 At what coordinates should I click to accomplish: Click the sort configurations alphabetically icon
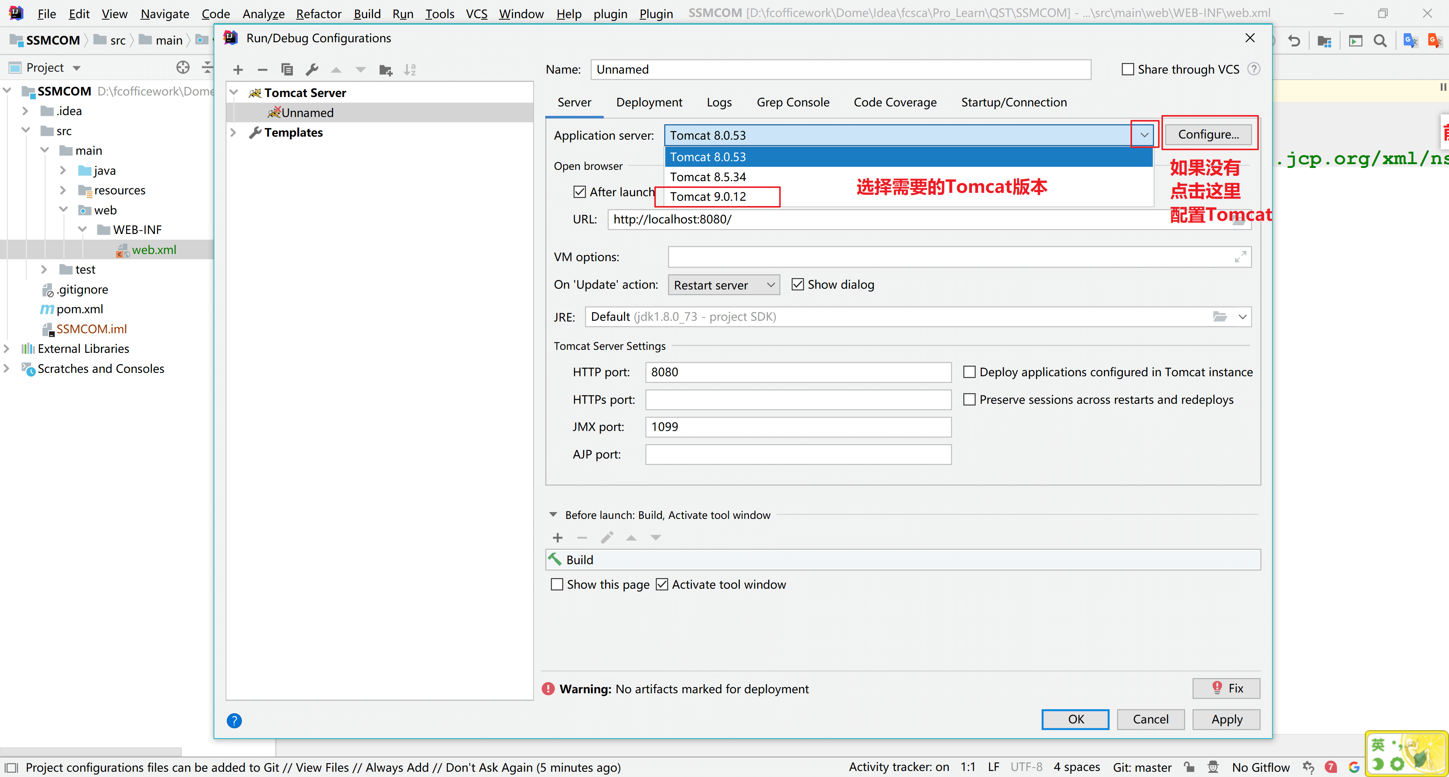[410, 70]
